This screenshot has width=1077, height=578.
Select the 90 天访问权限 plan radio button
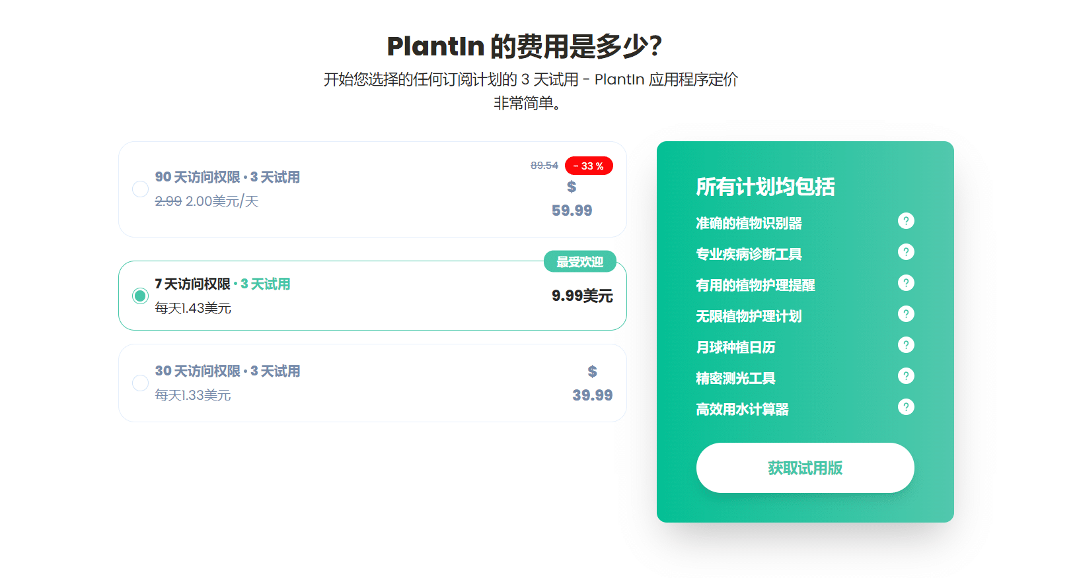[x=140, y=189]
